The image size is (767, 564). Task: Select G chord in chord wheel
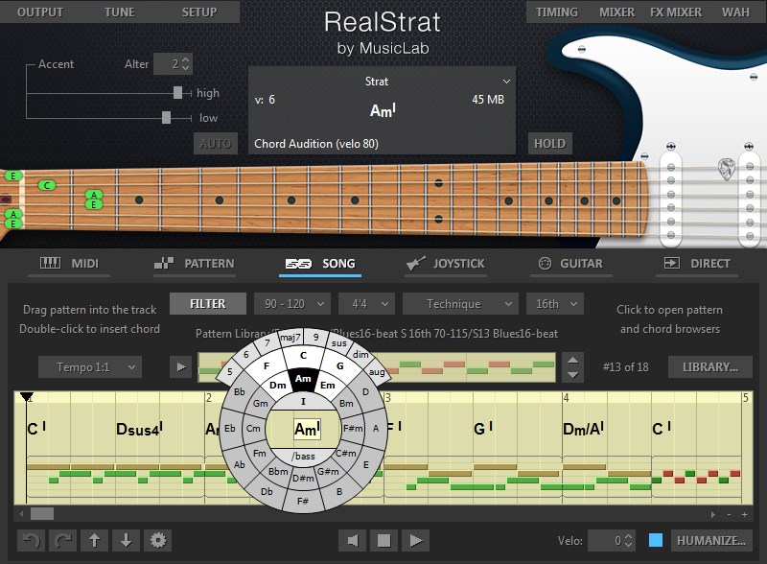[340, 365]
